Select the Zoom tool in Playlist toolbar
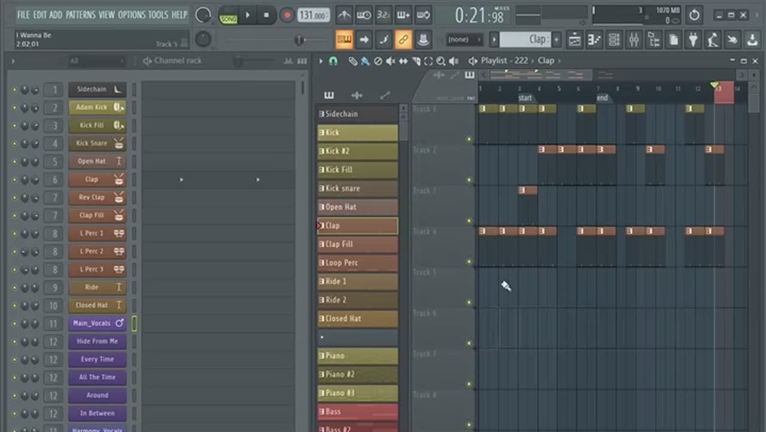The height and width of the screenshot is (432, 766). click(x=440, y=61)
